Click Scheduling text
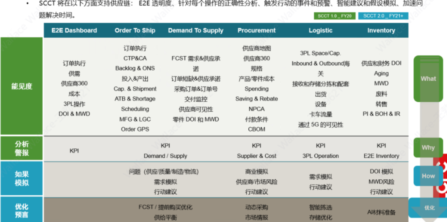 [x=135, y=109]
